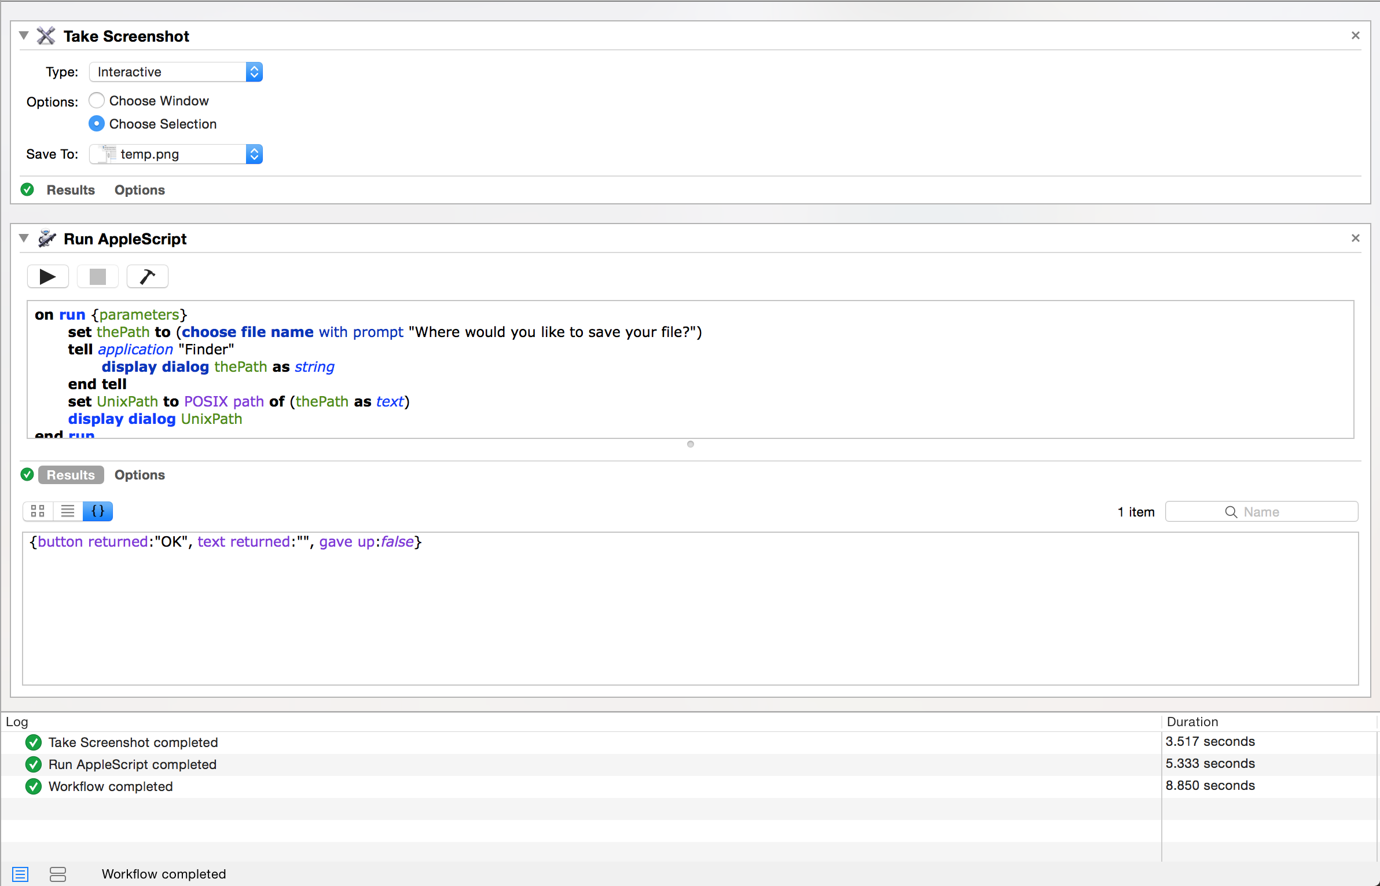Click the stop script button
The image size is (1380, 886).
click(x=97, y=277)
